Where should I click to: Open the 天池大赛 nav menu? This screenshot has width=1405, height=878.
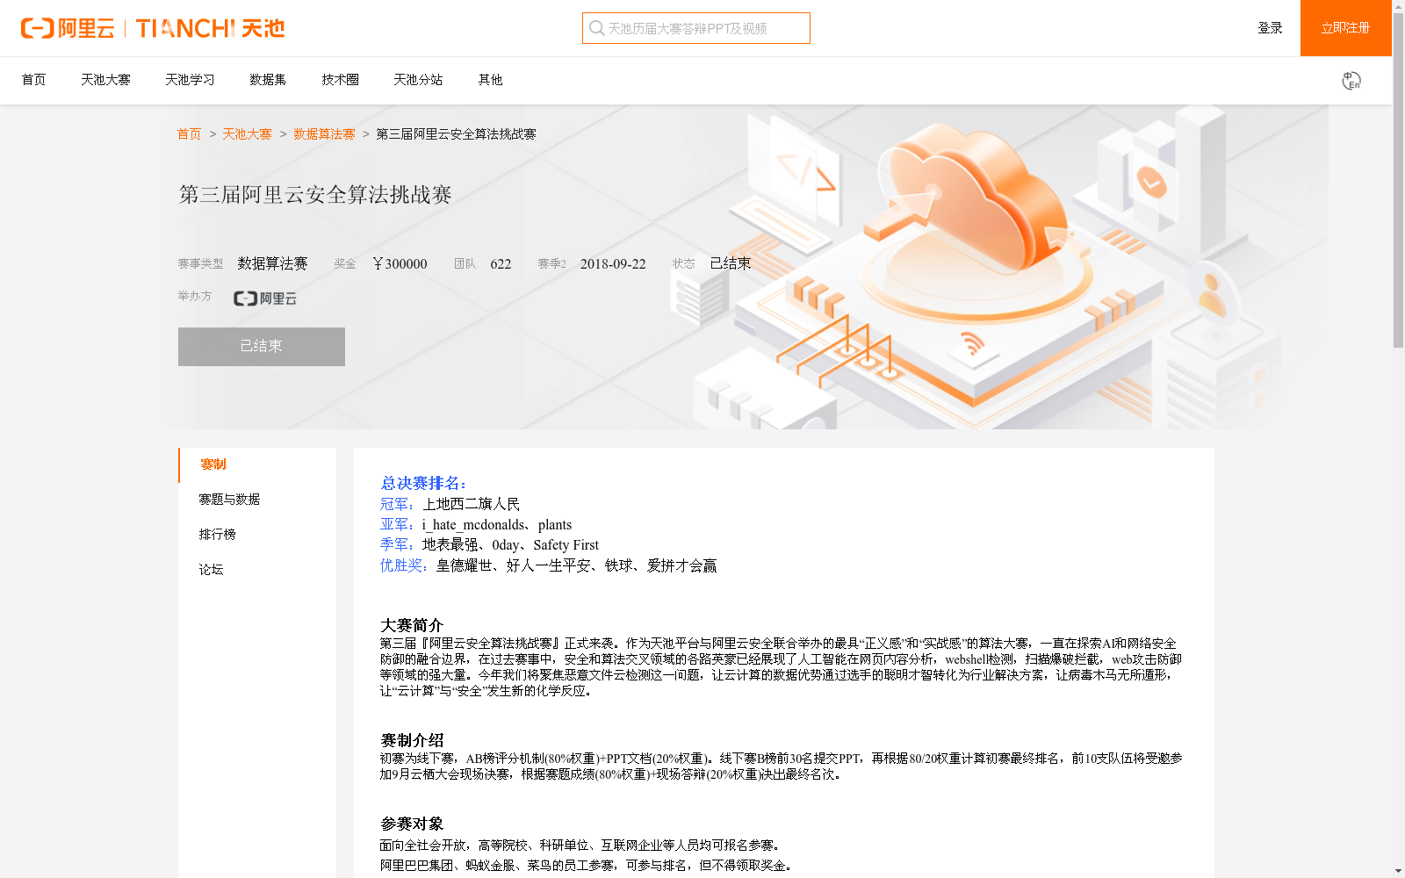click(x=105, y=80)
